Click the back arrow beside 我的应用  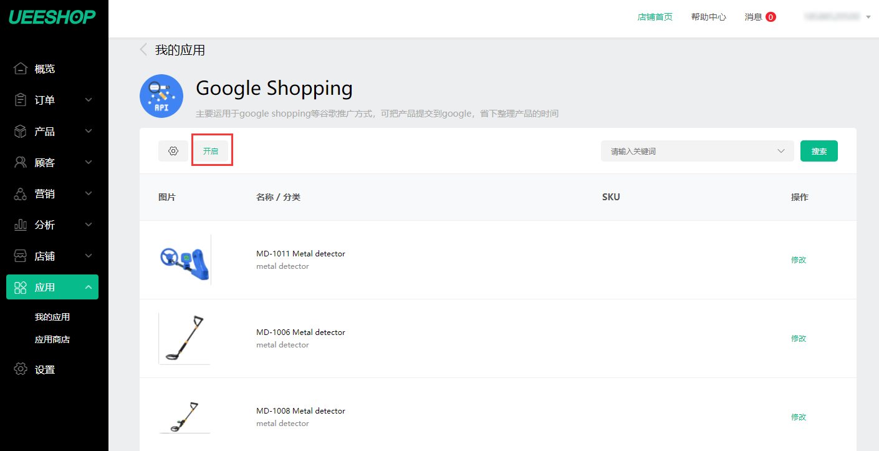(143, 50)
